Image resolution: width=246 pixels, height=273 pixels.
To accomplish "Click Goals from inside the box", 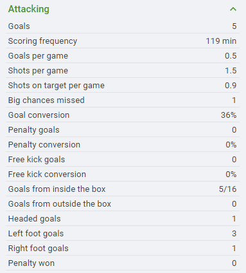I will pos(57,189).
